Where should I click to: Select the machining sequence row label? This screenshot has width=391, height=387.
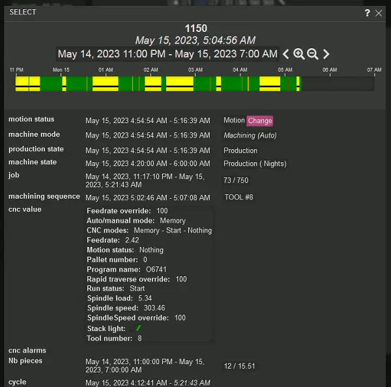point(44,196)
